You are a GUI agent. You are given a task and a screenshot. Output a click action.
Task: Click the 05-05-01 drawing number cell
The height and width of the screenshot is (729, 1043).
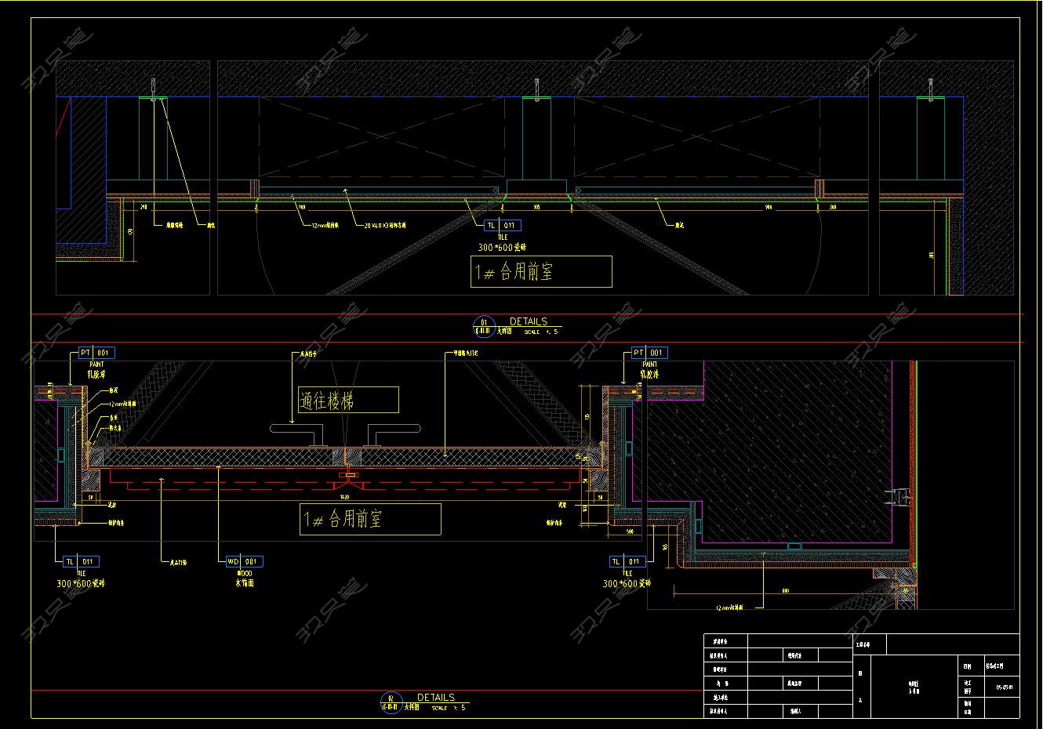pyautogui.click(x=1003, y=687)
